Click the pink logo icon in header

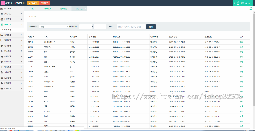coord(3,3)
